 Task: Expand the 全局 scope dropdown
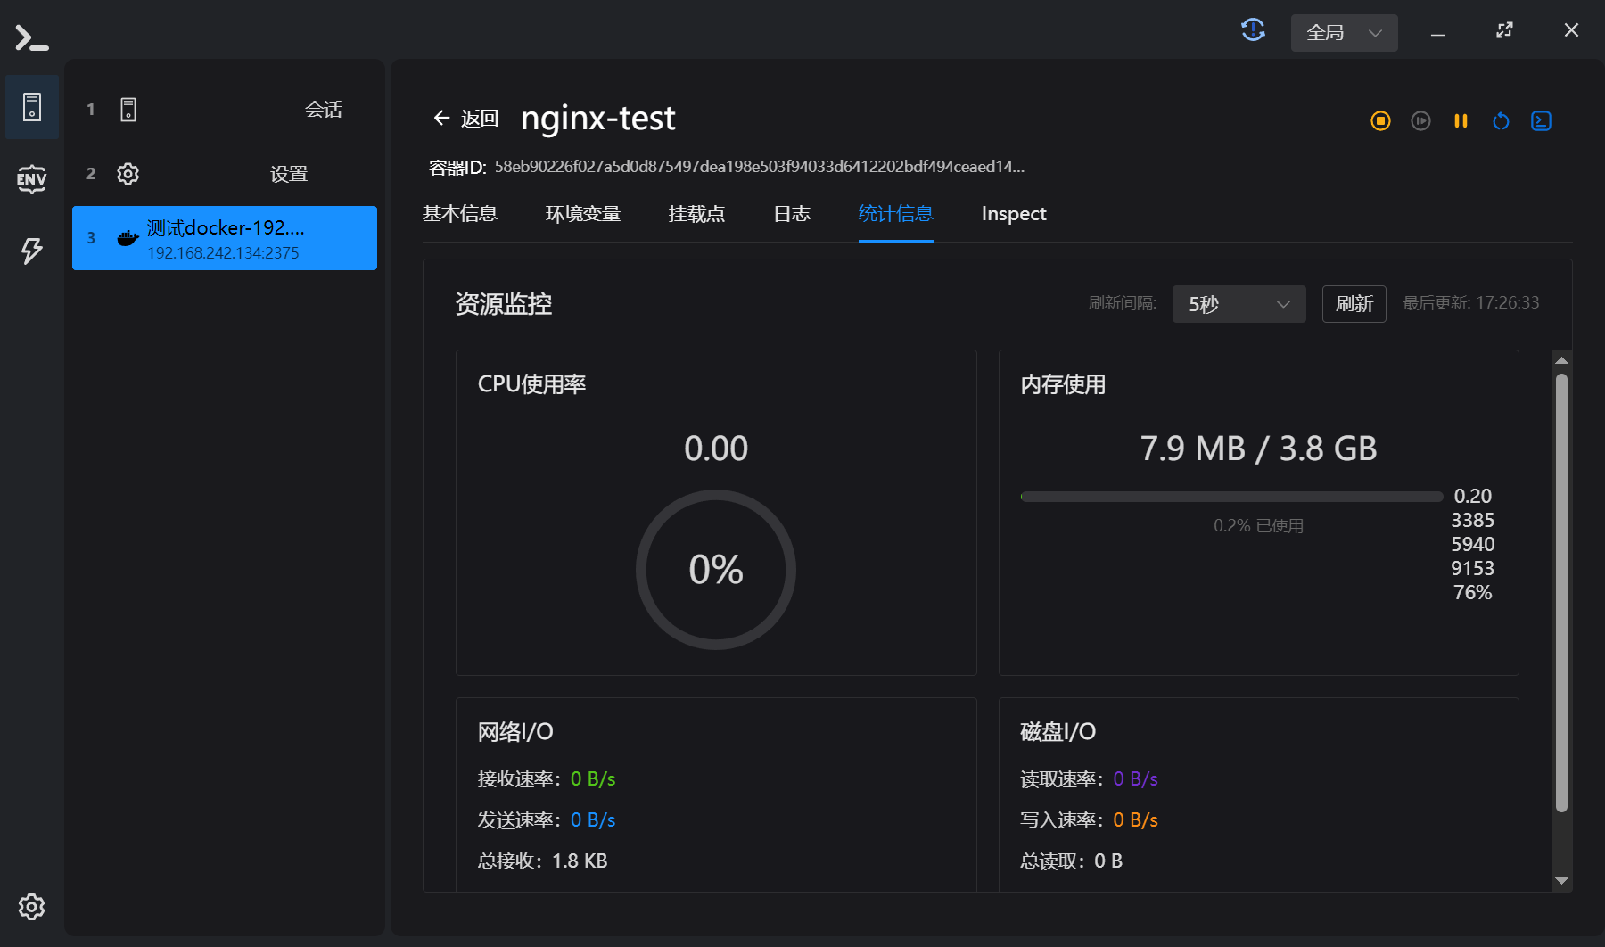1344,33
